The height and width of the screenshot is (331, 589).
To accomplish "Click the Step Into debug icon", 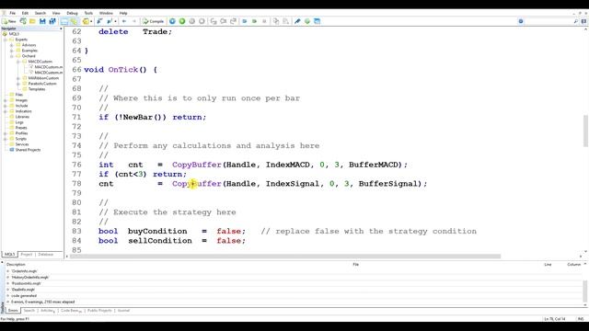I will pyautogui.click(x=214, y=21).
